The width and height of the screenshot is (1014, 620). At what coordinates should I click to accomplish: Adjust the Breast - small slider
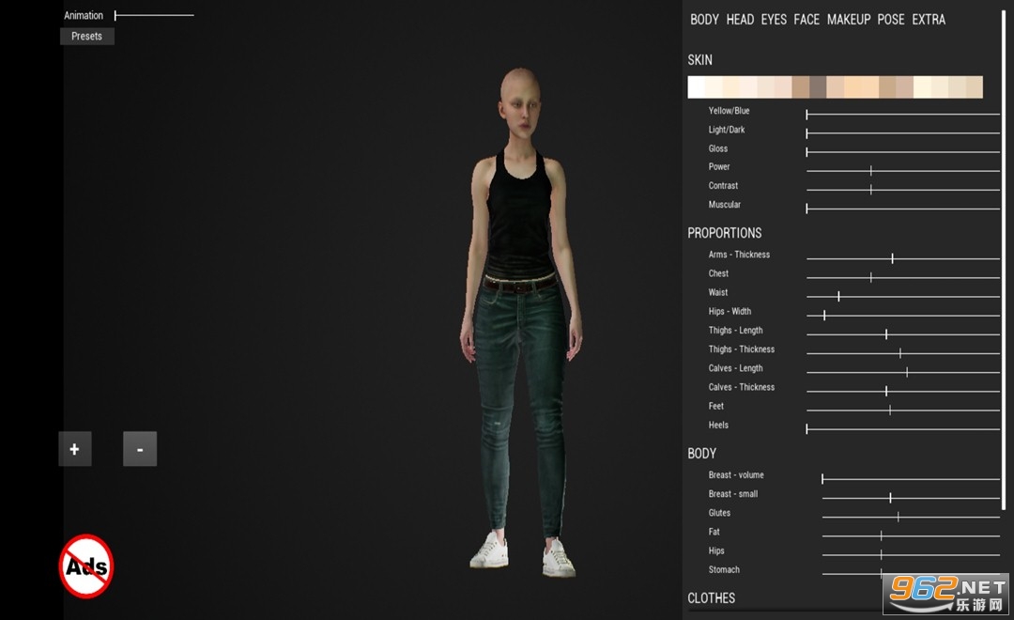pos(911,498)
